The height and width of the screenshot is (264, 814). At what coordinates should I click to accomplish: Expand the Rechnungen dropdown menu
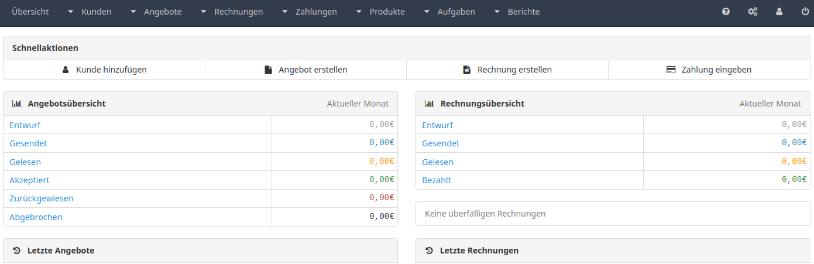click(232, 12)
